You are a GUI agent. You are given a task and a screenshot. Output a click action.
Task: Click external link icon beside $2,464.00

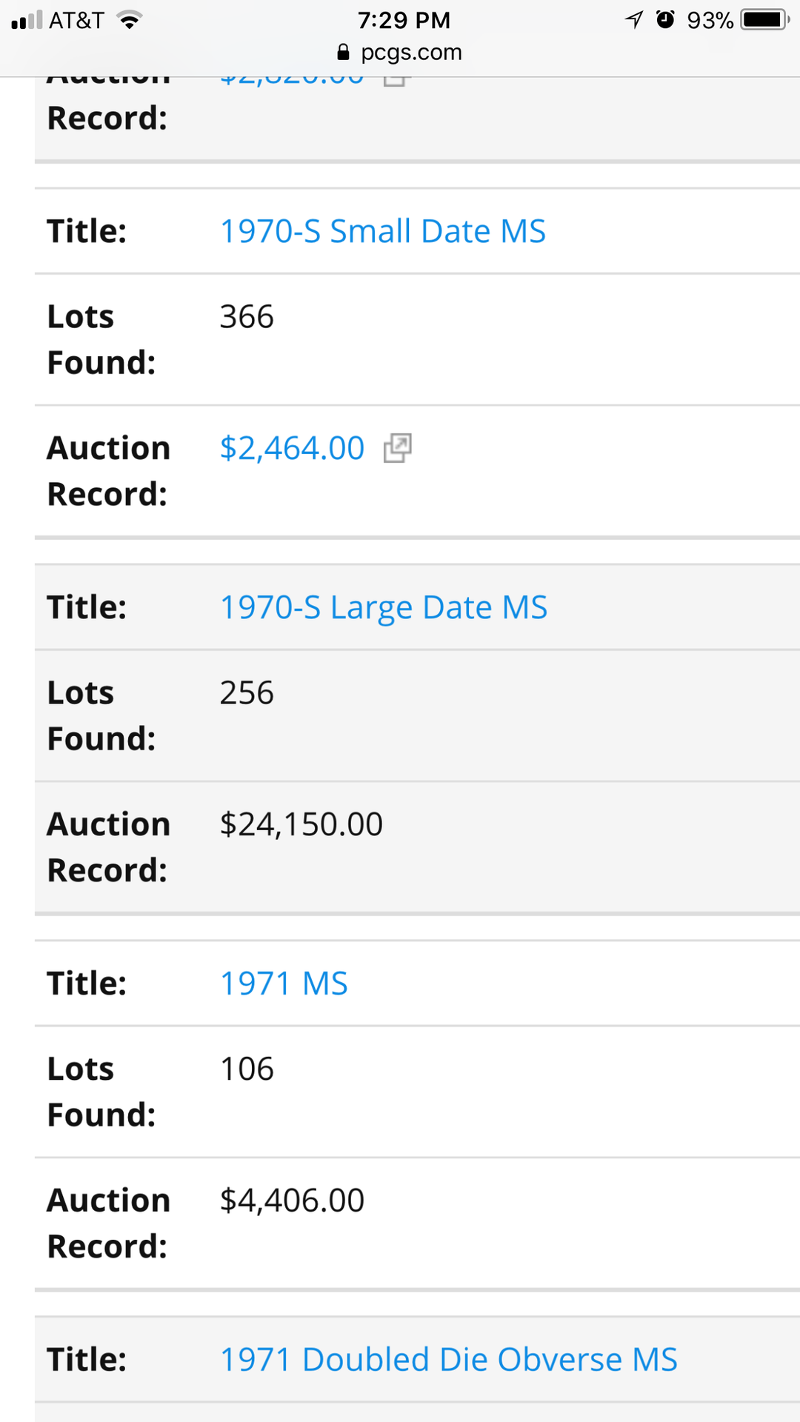coord(397,448)
